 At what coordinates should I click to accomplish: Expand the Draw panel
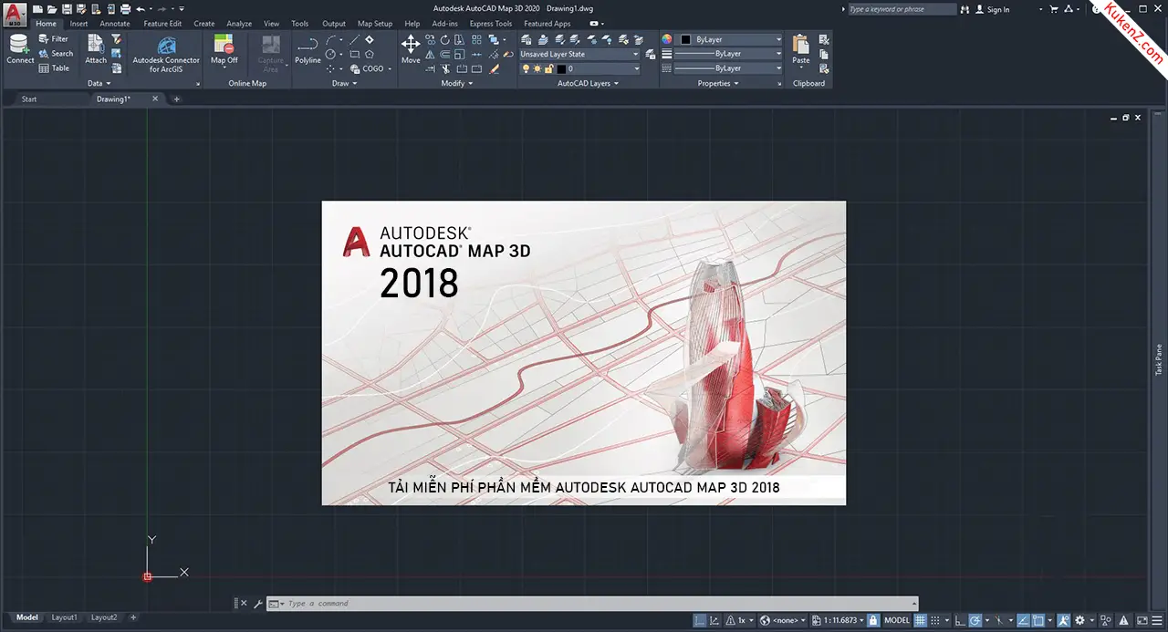click(345, 83)
